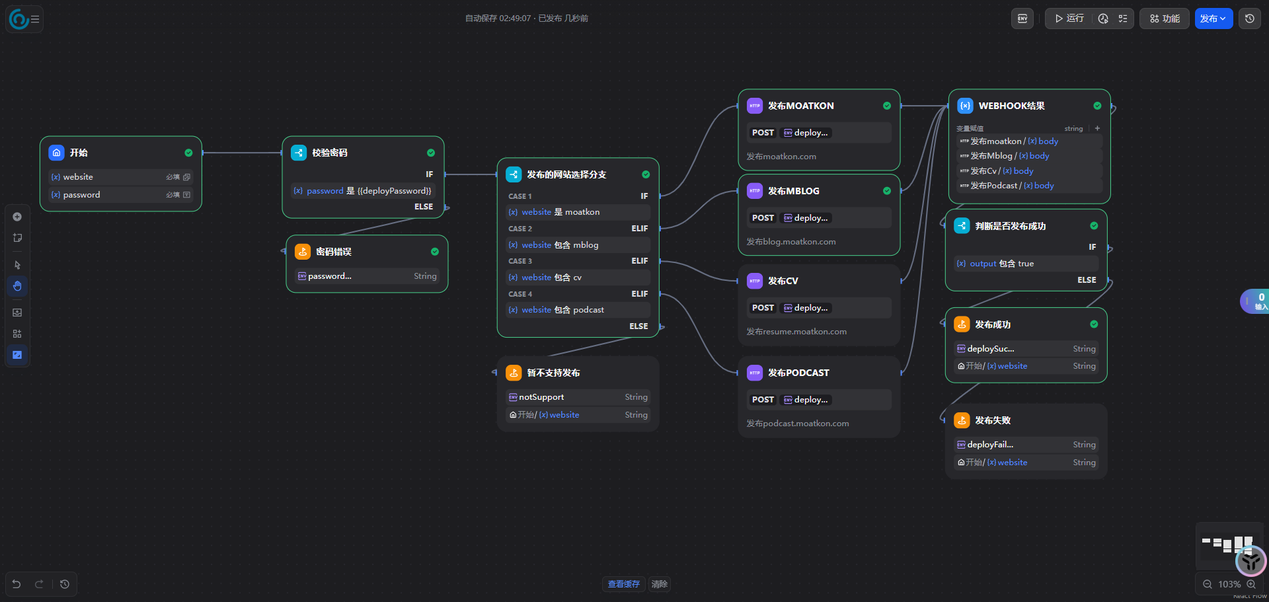Viewport: 1269px width, 602px height.
Task: Click the run history clock icon
Action: coord(1103,19)
